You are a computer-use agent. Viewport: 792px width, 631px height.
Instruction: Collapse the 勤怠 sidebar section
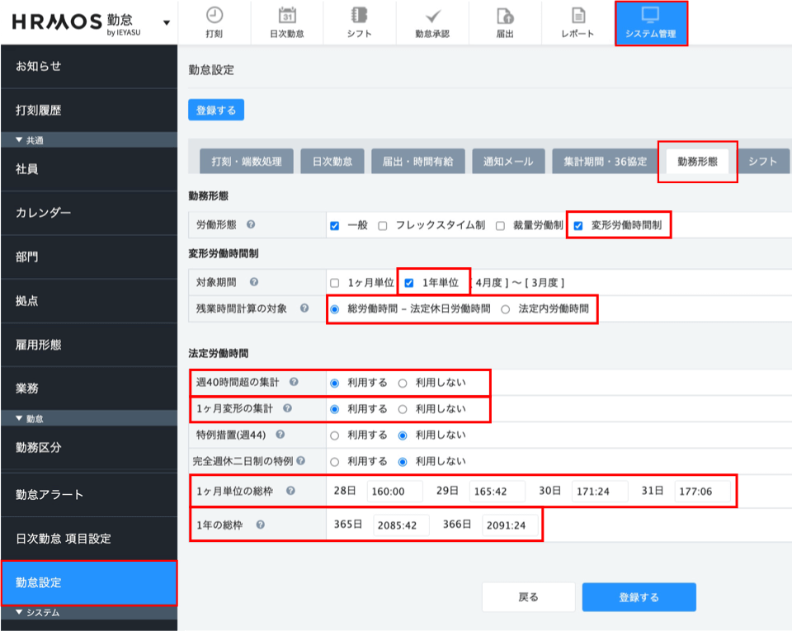point(20,419)
